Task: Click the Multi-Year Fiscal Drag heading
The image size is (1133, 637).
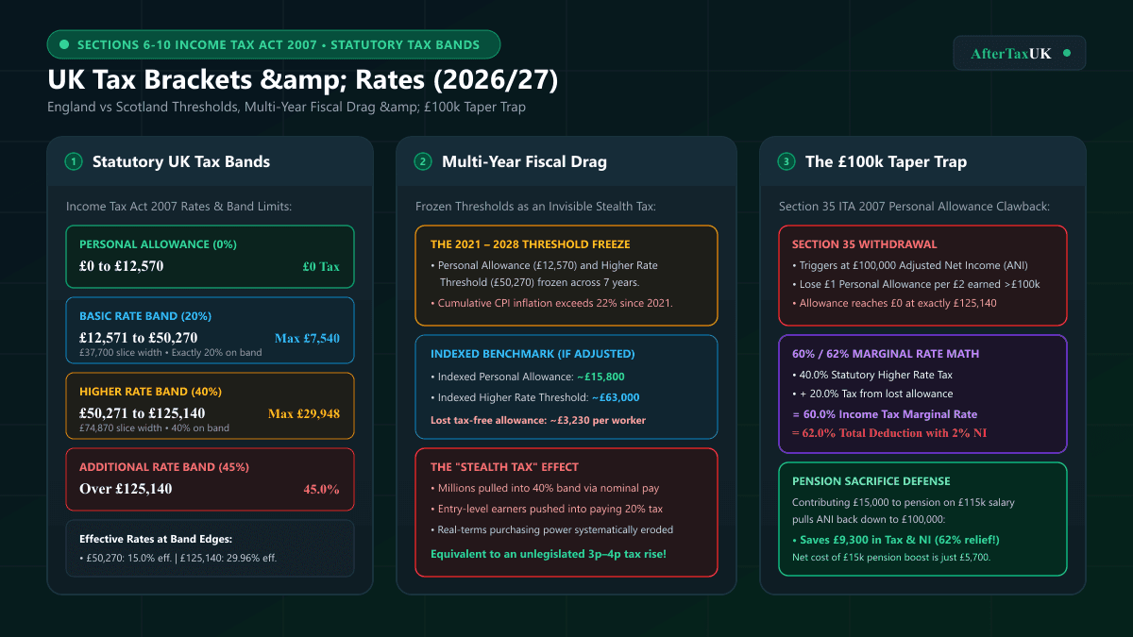Action: click(x=524, y=161)
